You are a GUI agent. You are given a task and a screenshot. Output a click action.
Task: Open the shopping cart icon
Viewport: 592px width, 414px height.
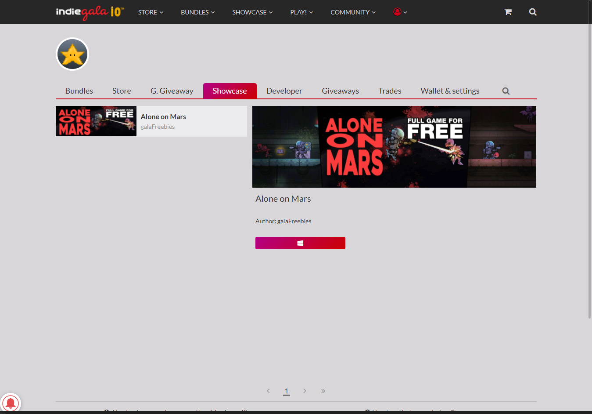pos(508,12)
